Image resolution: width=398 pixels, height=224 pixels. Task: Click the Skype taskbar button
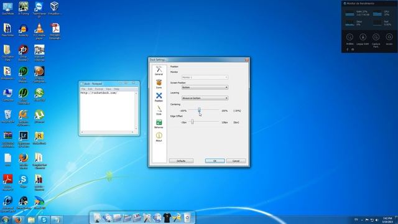[44, 220]
